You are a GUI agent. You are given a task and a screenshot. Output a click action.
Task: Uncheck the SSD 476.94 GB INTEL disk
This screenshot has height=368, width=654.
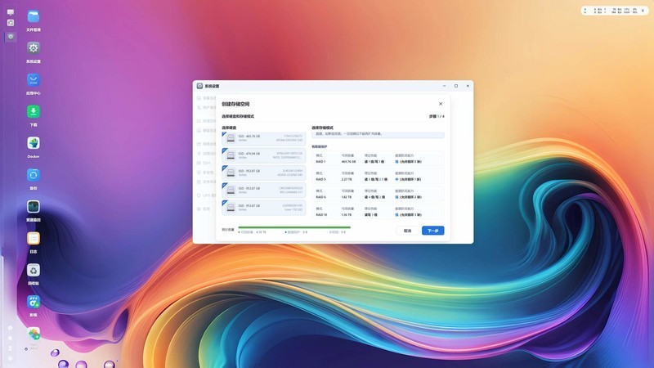pos(263,155)
